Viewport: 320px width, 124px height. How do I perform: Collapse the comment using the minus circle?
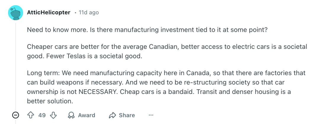point(16,115)
